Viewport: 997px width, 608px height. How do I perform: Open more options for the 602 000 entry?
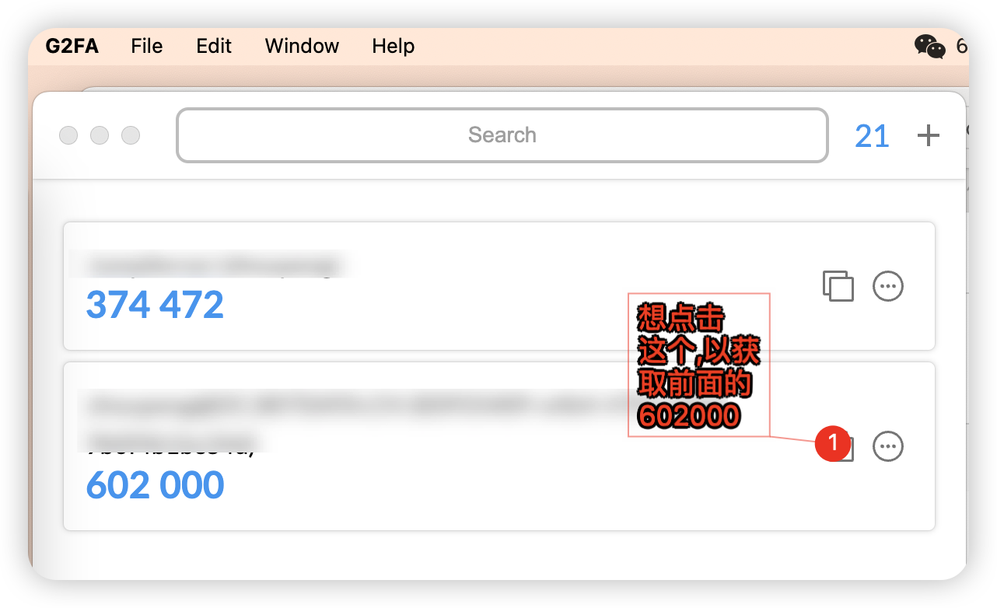pos(888,446)
